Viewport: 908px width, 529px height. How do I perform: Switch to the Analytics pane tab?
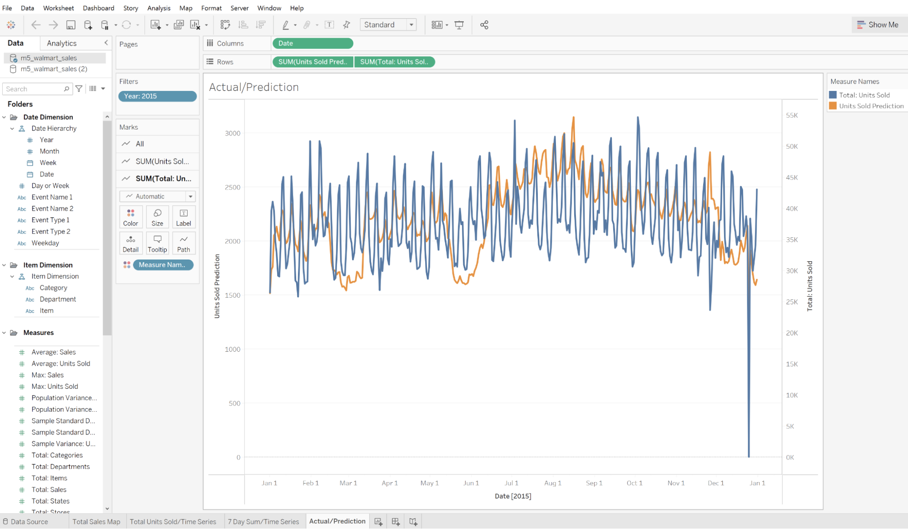tap(62, 43)
